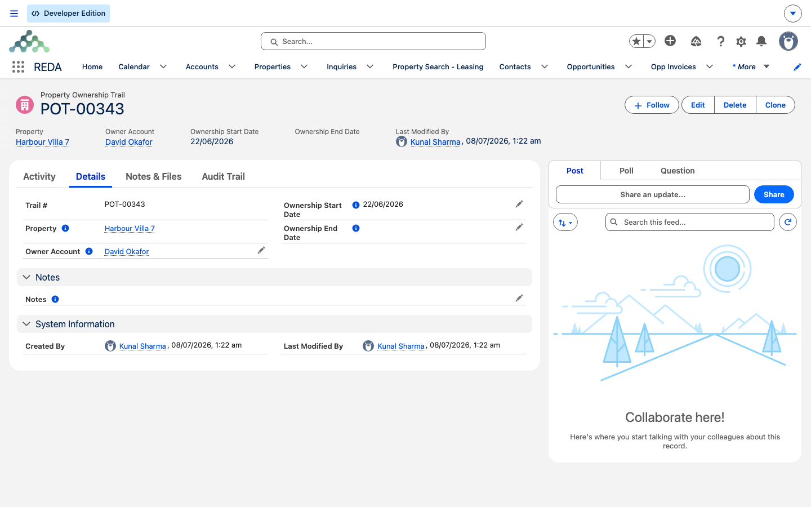Open the Setup gear icon

741,41
